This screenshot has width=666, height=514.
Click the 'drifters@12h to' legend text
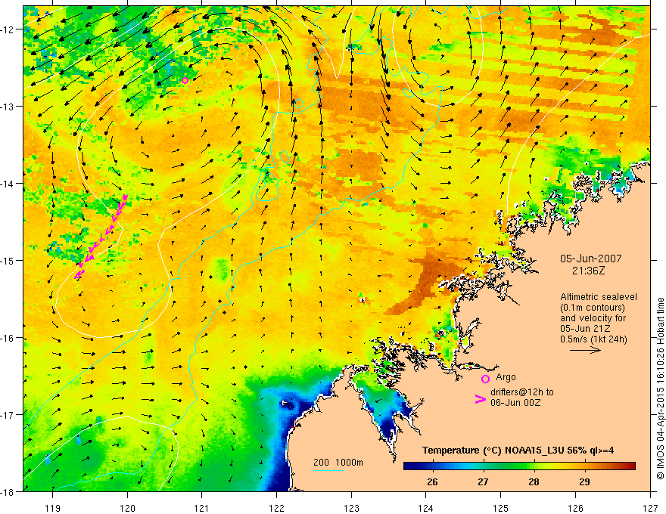pyautogui.click(x=522, y=392)
